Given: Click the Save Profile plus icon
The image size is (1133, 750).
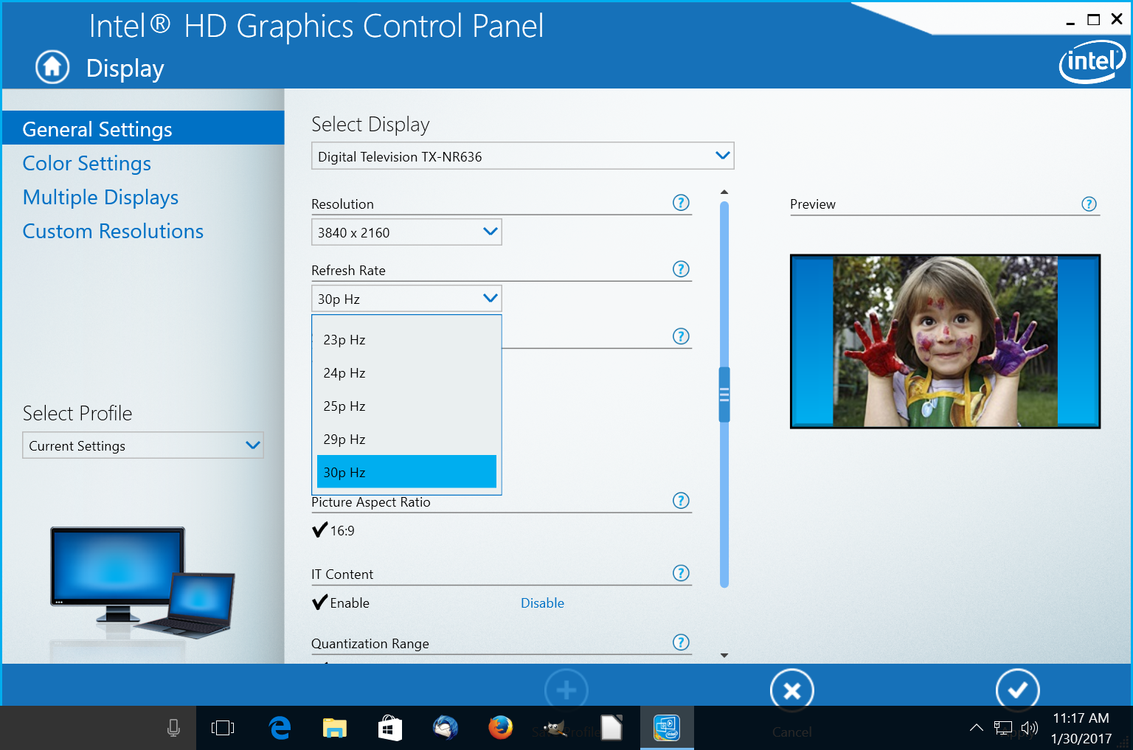Looking at the screenshot, I should [566, 690].
